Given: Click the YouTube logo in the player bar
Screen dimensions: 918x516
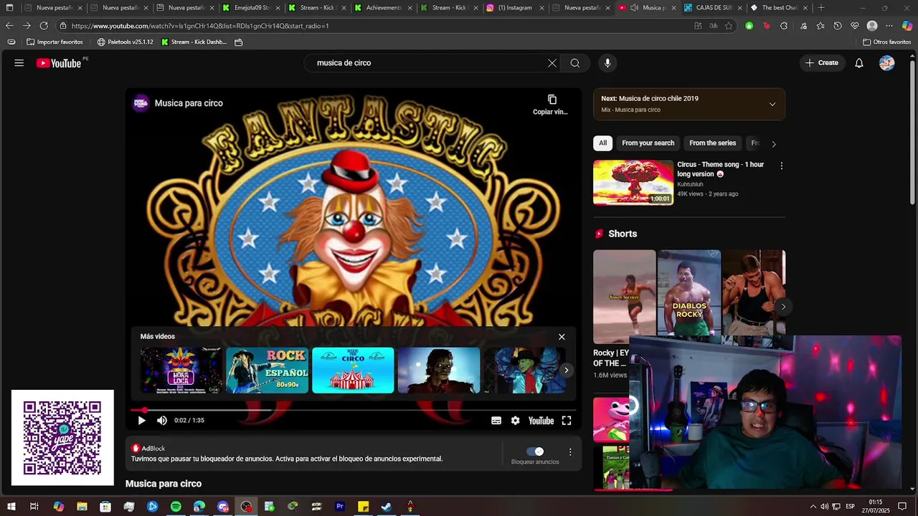Looking at the screenshot, I should click(x=541, y=421).
